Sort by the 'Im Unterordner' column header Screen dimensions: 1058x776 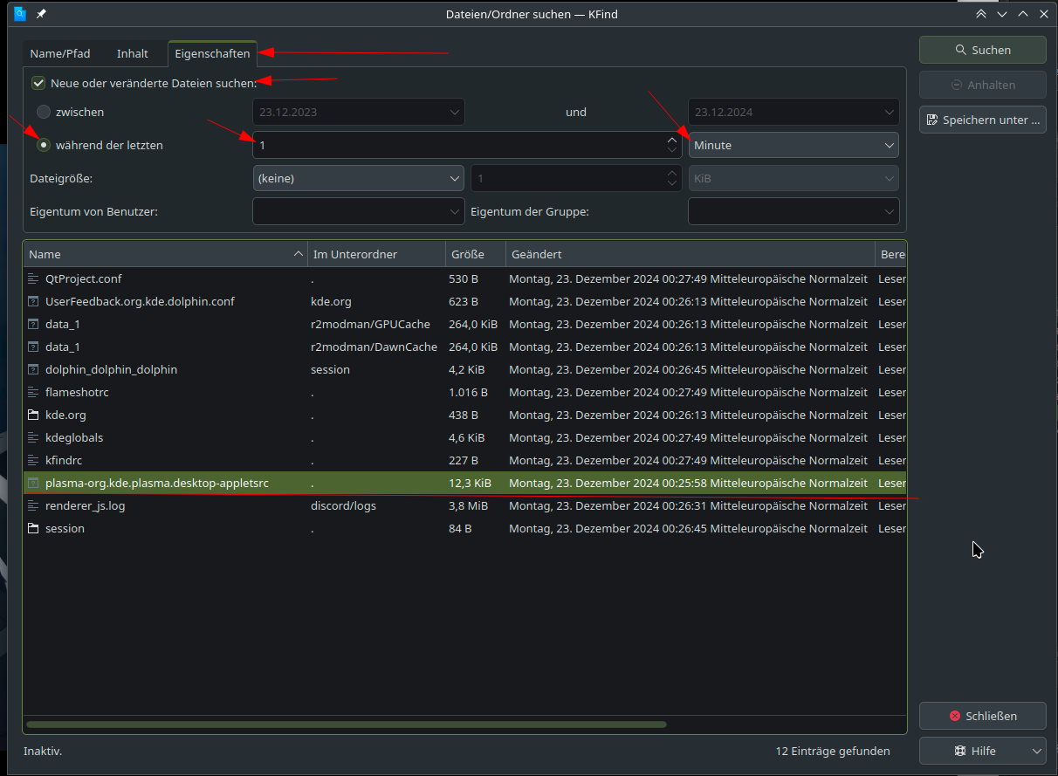(x=376, y=254)
